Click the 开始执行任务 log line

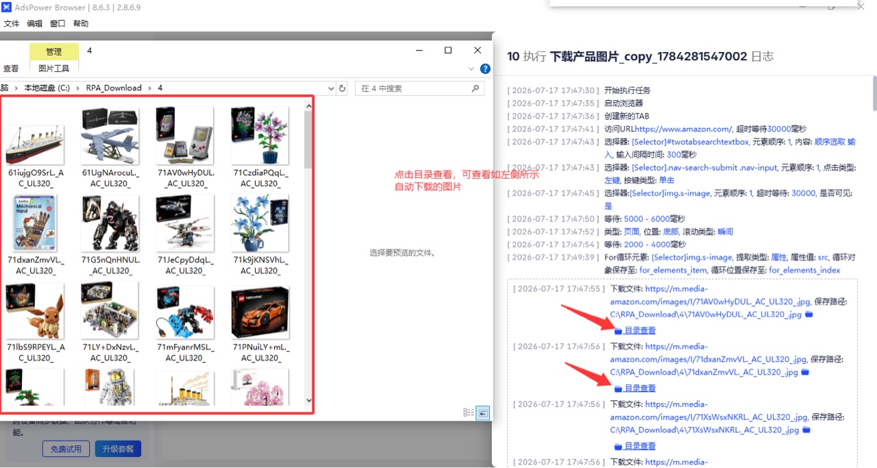628,90
